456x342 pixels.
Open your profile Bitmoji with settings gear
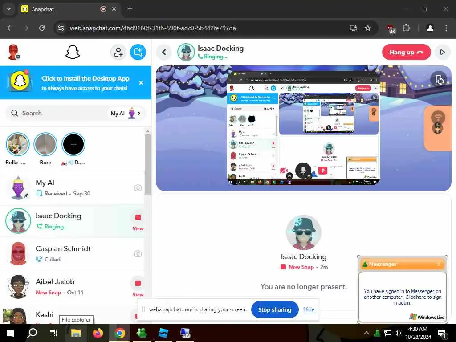point(14,53)
